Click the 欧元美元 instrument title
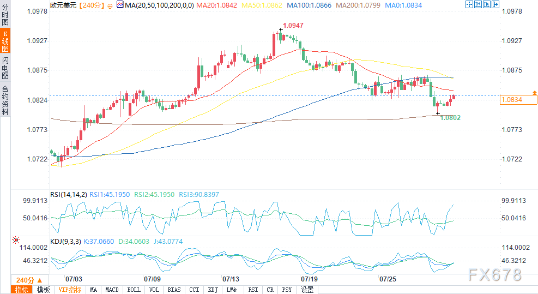 [63, 5]
